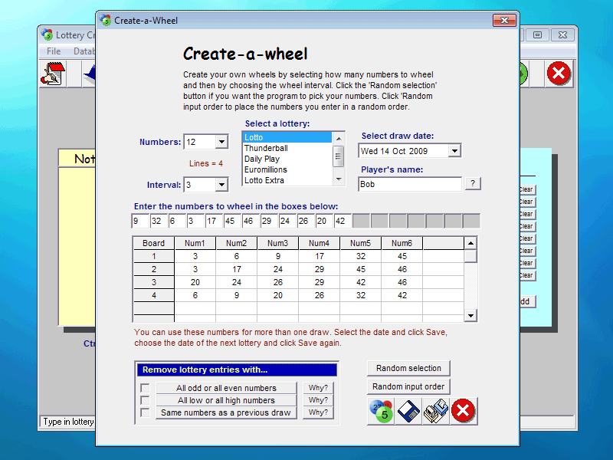Click the notepad icon in background toolbar
613x460 pixels.
pos(54,74)
